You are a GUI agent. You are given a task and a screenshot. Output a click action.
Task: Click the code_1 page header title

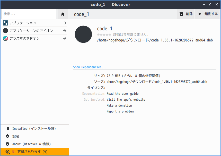[x=82, y=14]
